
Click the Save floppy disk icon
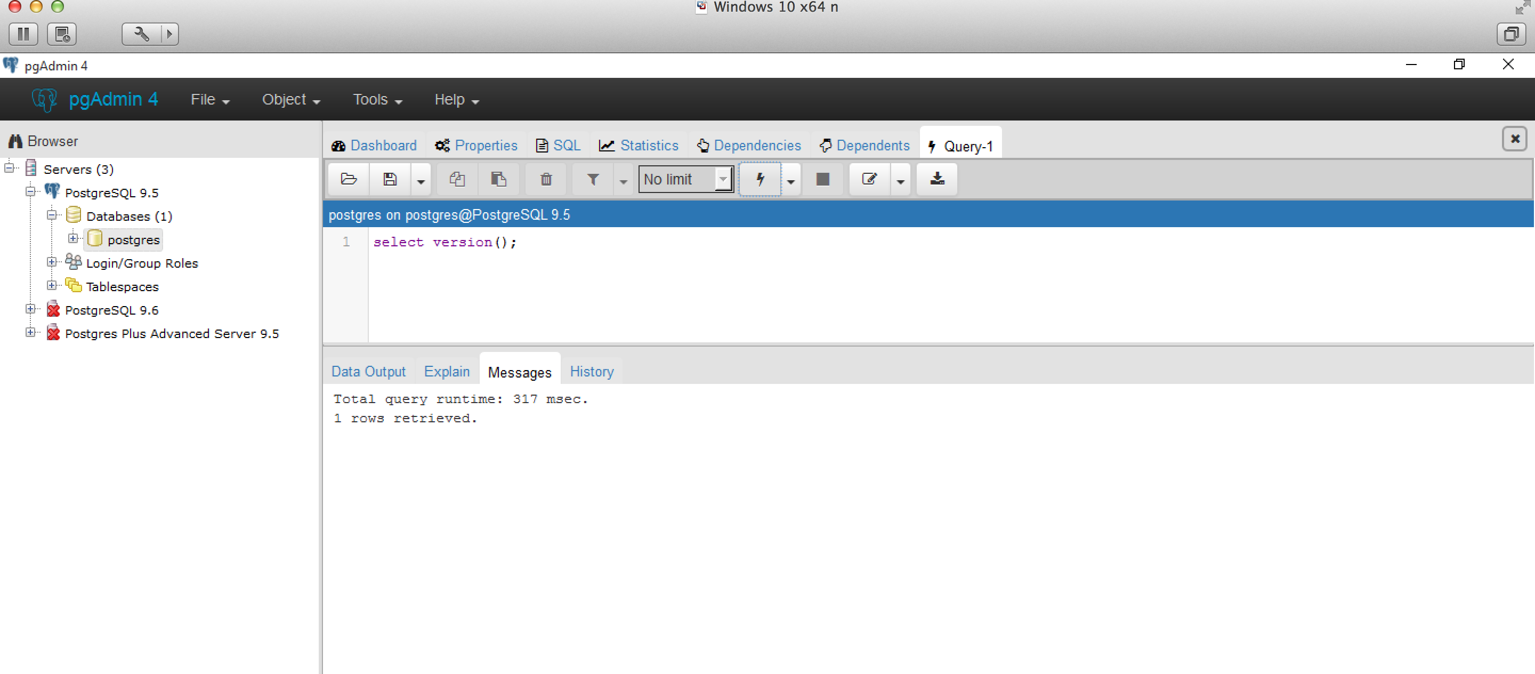pyautogui.click(x=390, y=179)
